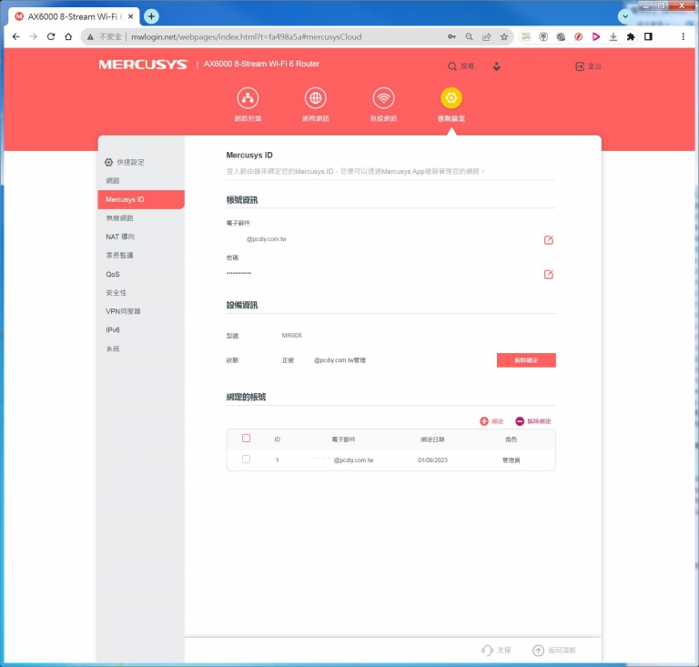Viewport: 699px width, 667px height.
Task: Click the browser back arrow
Action: click(x=16, y=36)
